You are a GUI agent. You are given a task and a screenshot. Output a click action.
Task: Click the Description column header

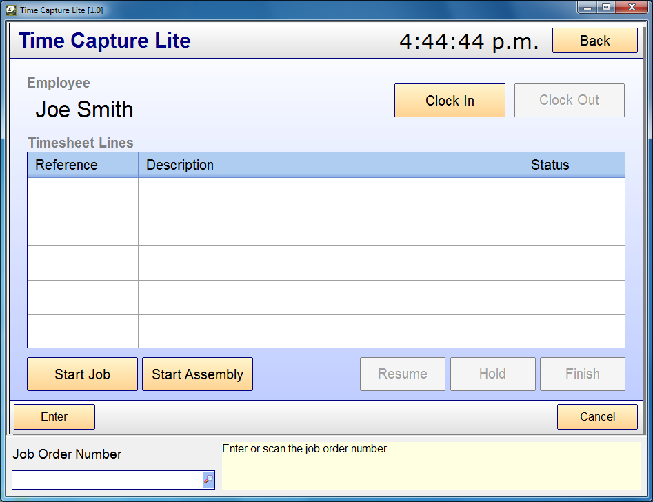(x=331, y=165)
